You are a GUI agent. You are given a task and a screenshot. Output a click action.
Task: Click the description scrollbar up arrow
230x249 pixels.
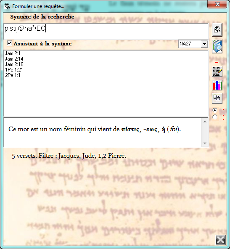click(205, 122)
